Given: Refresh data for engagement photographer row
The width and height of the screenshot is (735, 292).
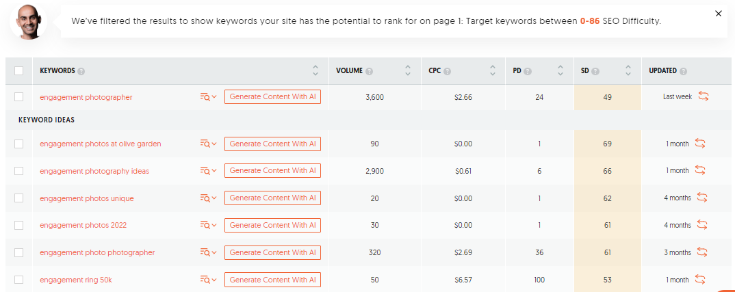Looking at the screenshot, I should [704, 97].
